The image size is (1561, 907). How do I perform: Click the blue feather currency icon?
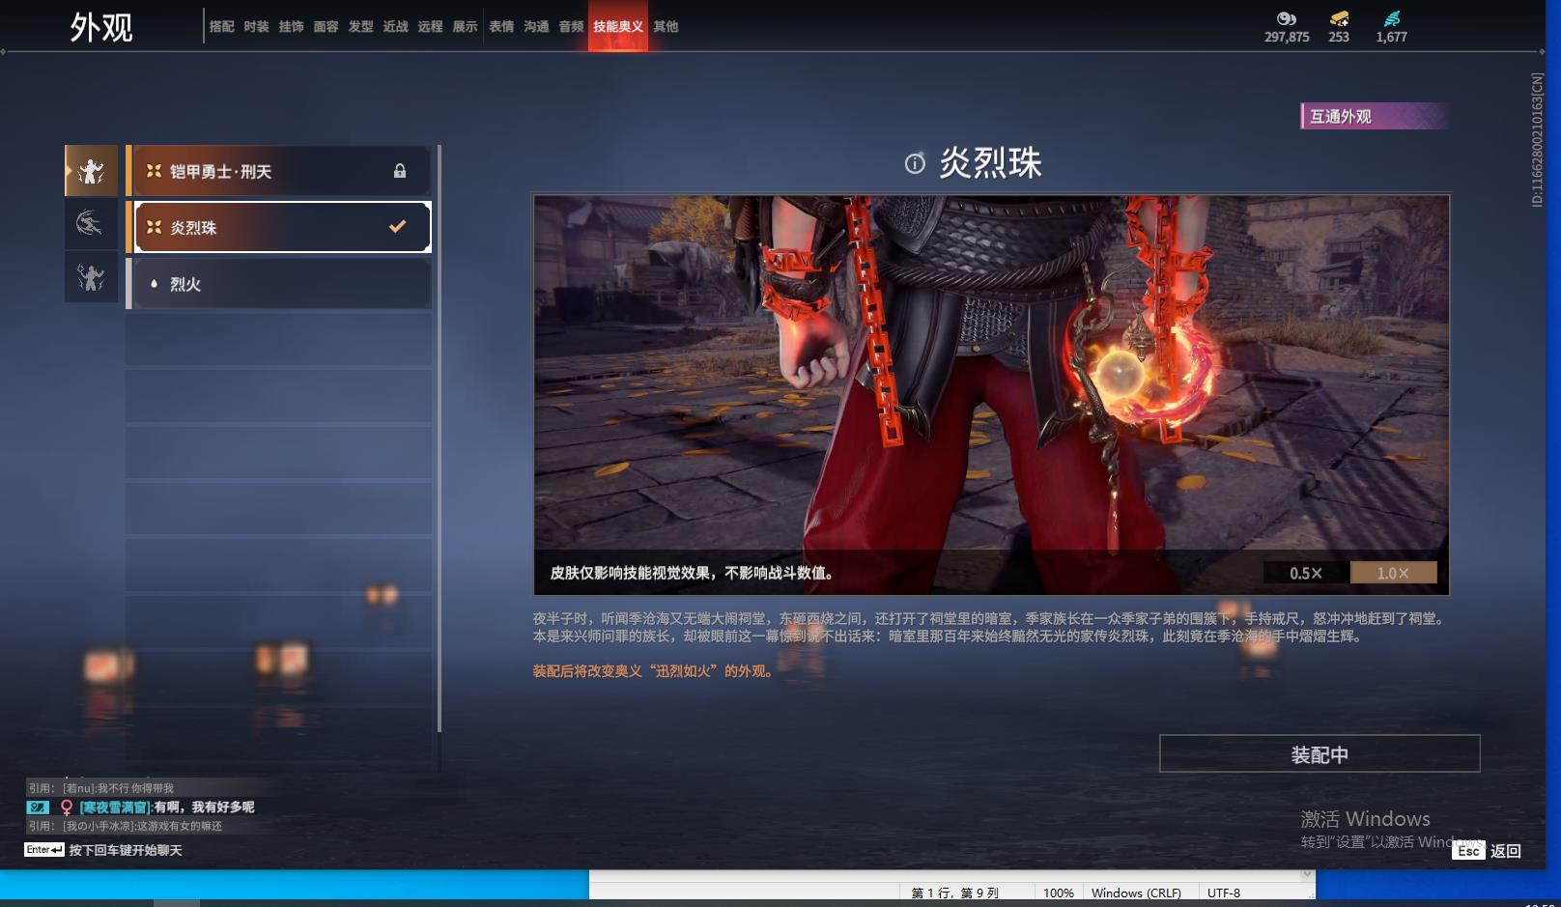(x=1392, y=18)
